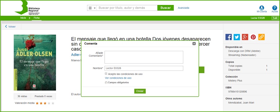This screenshot has height=112, width=280.
Task: Click the book cover thumbnail
Action: coord(35,62)
